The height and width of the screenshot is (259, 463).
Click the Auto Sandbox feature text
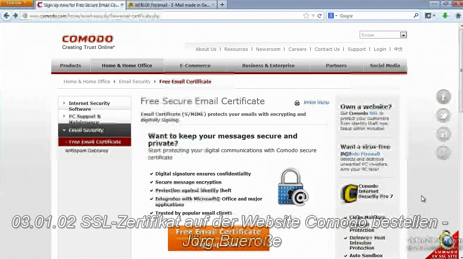(366, 256)
